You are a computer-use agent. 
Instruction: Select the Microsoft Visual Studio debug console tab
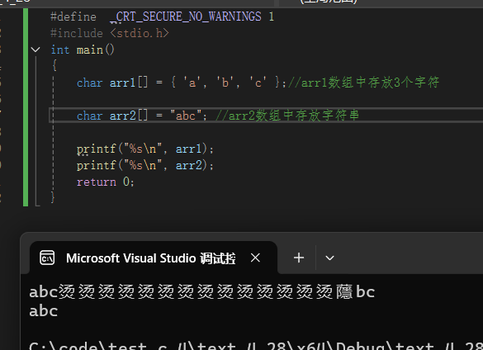[x=154, y=258]
